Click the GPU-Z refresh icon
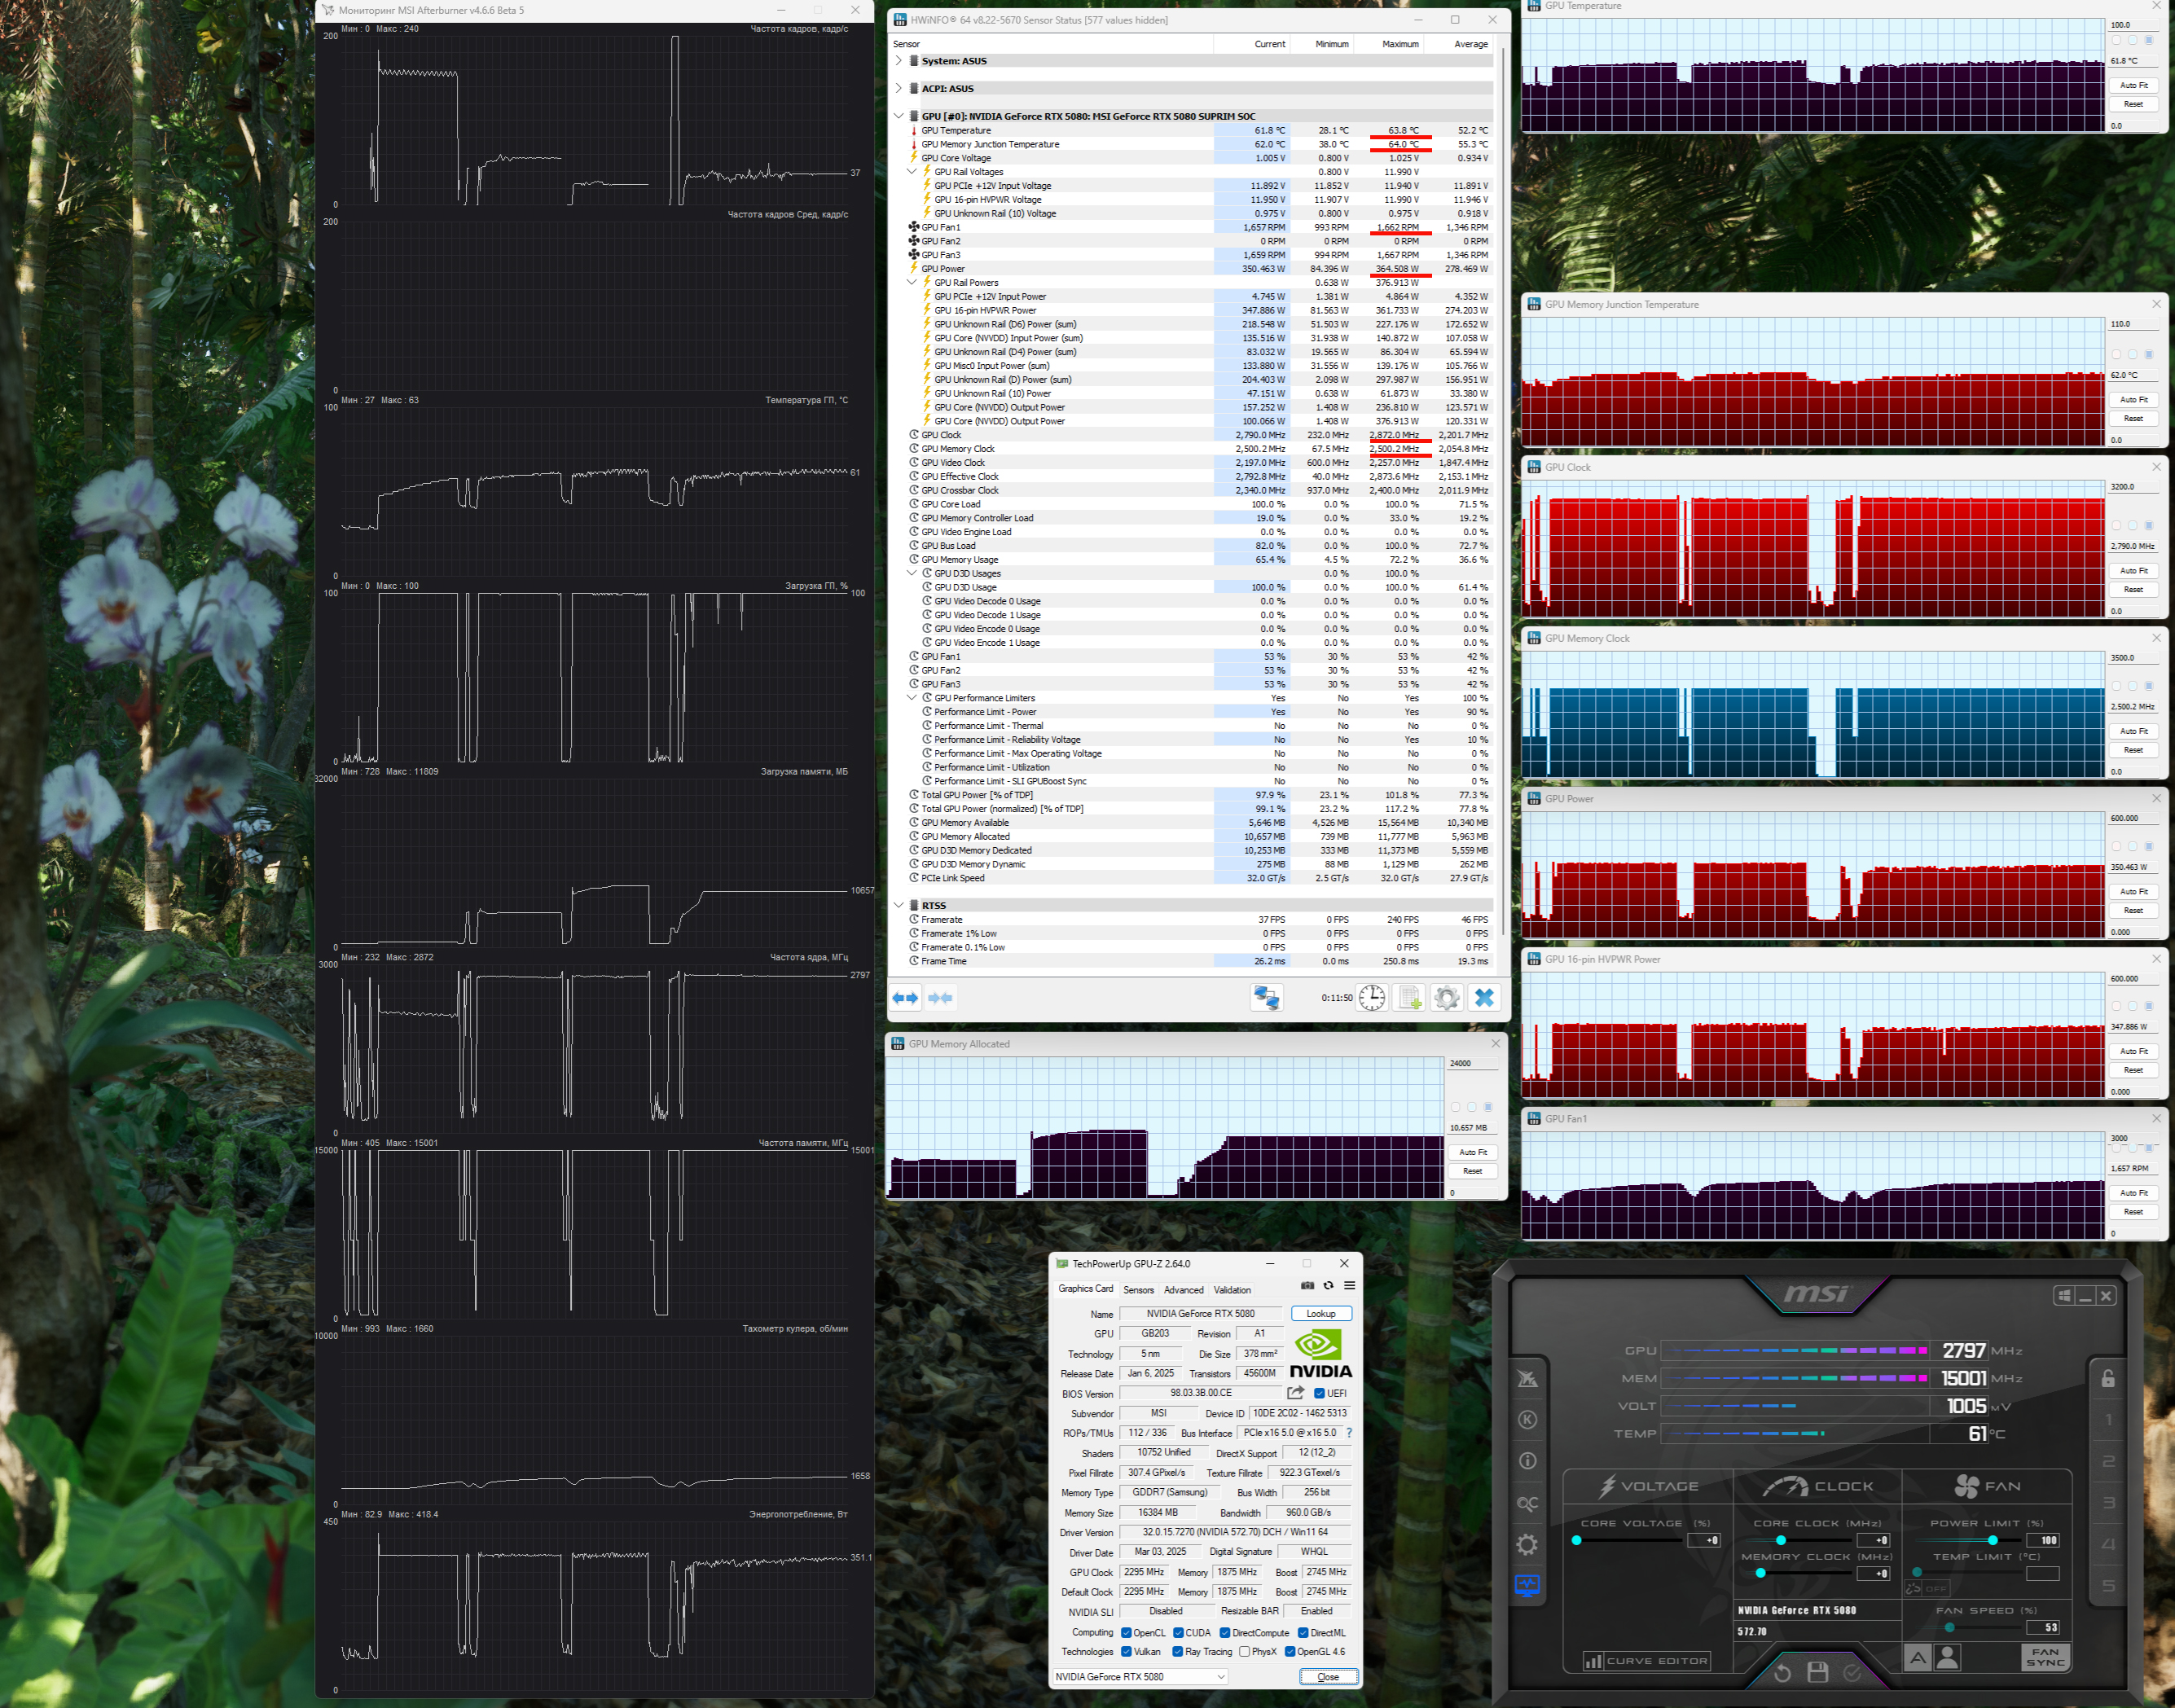 pyautogui.click(x=1328, y=1286)
